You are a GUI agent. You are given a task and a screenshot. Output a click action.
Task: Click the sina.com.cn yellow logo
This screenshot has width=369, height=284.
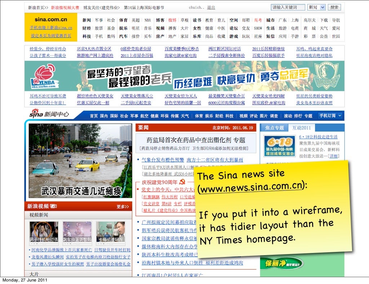point(51,19)
